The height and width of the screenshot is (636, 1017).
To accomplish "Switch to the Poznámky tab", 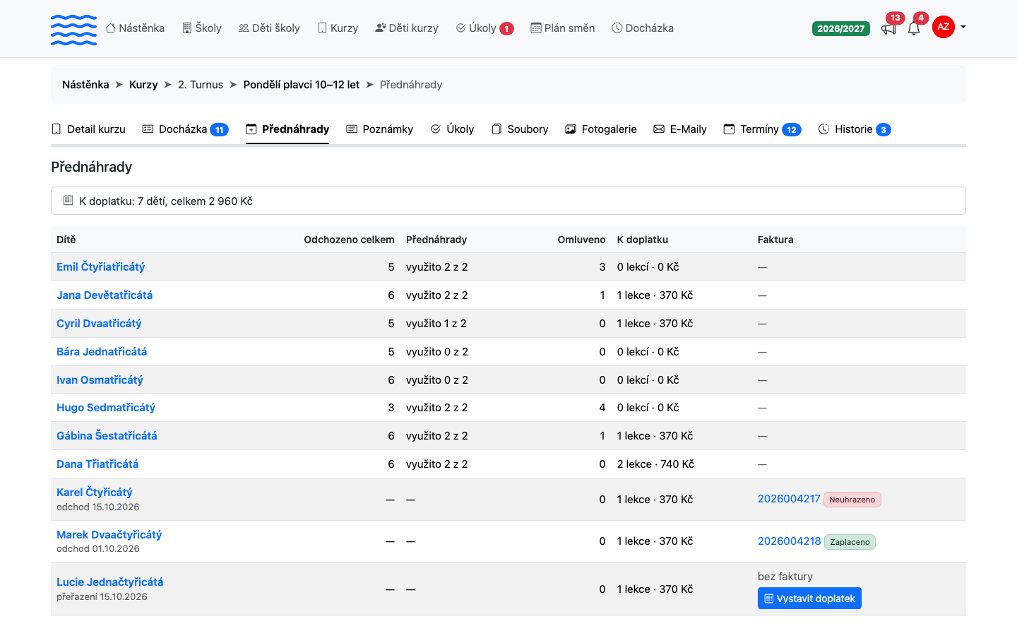I will point(380,129).
